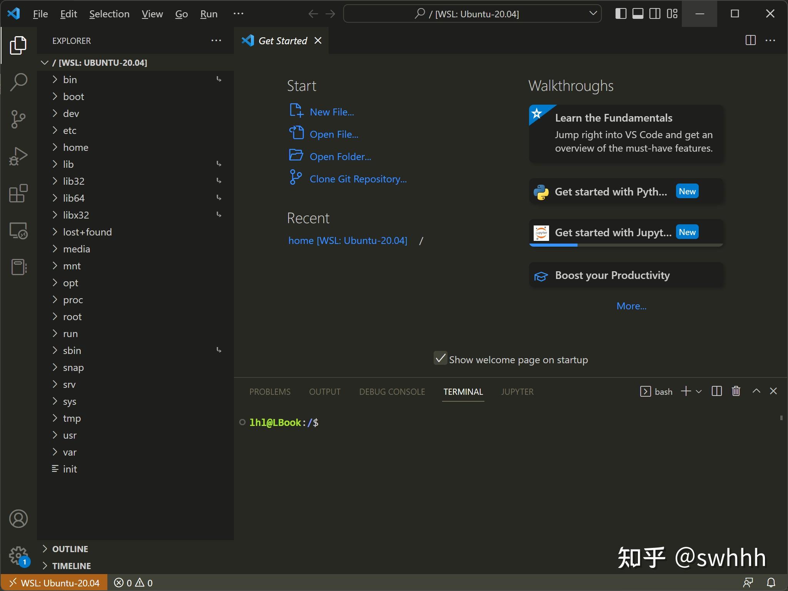This screenshot has height=591, width=788.
Task: Click the Open Folder... link
Action: pos(340,157)
